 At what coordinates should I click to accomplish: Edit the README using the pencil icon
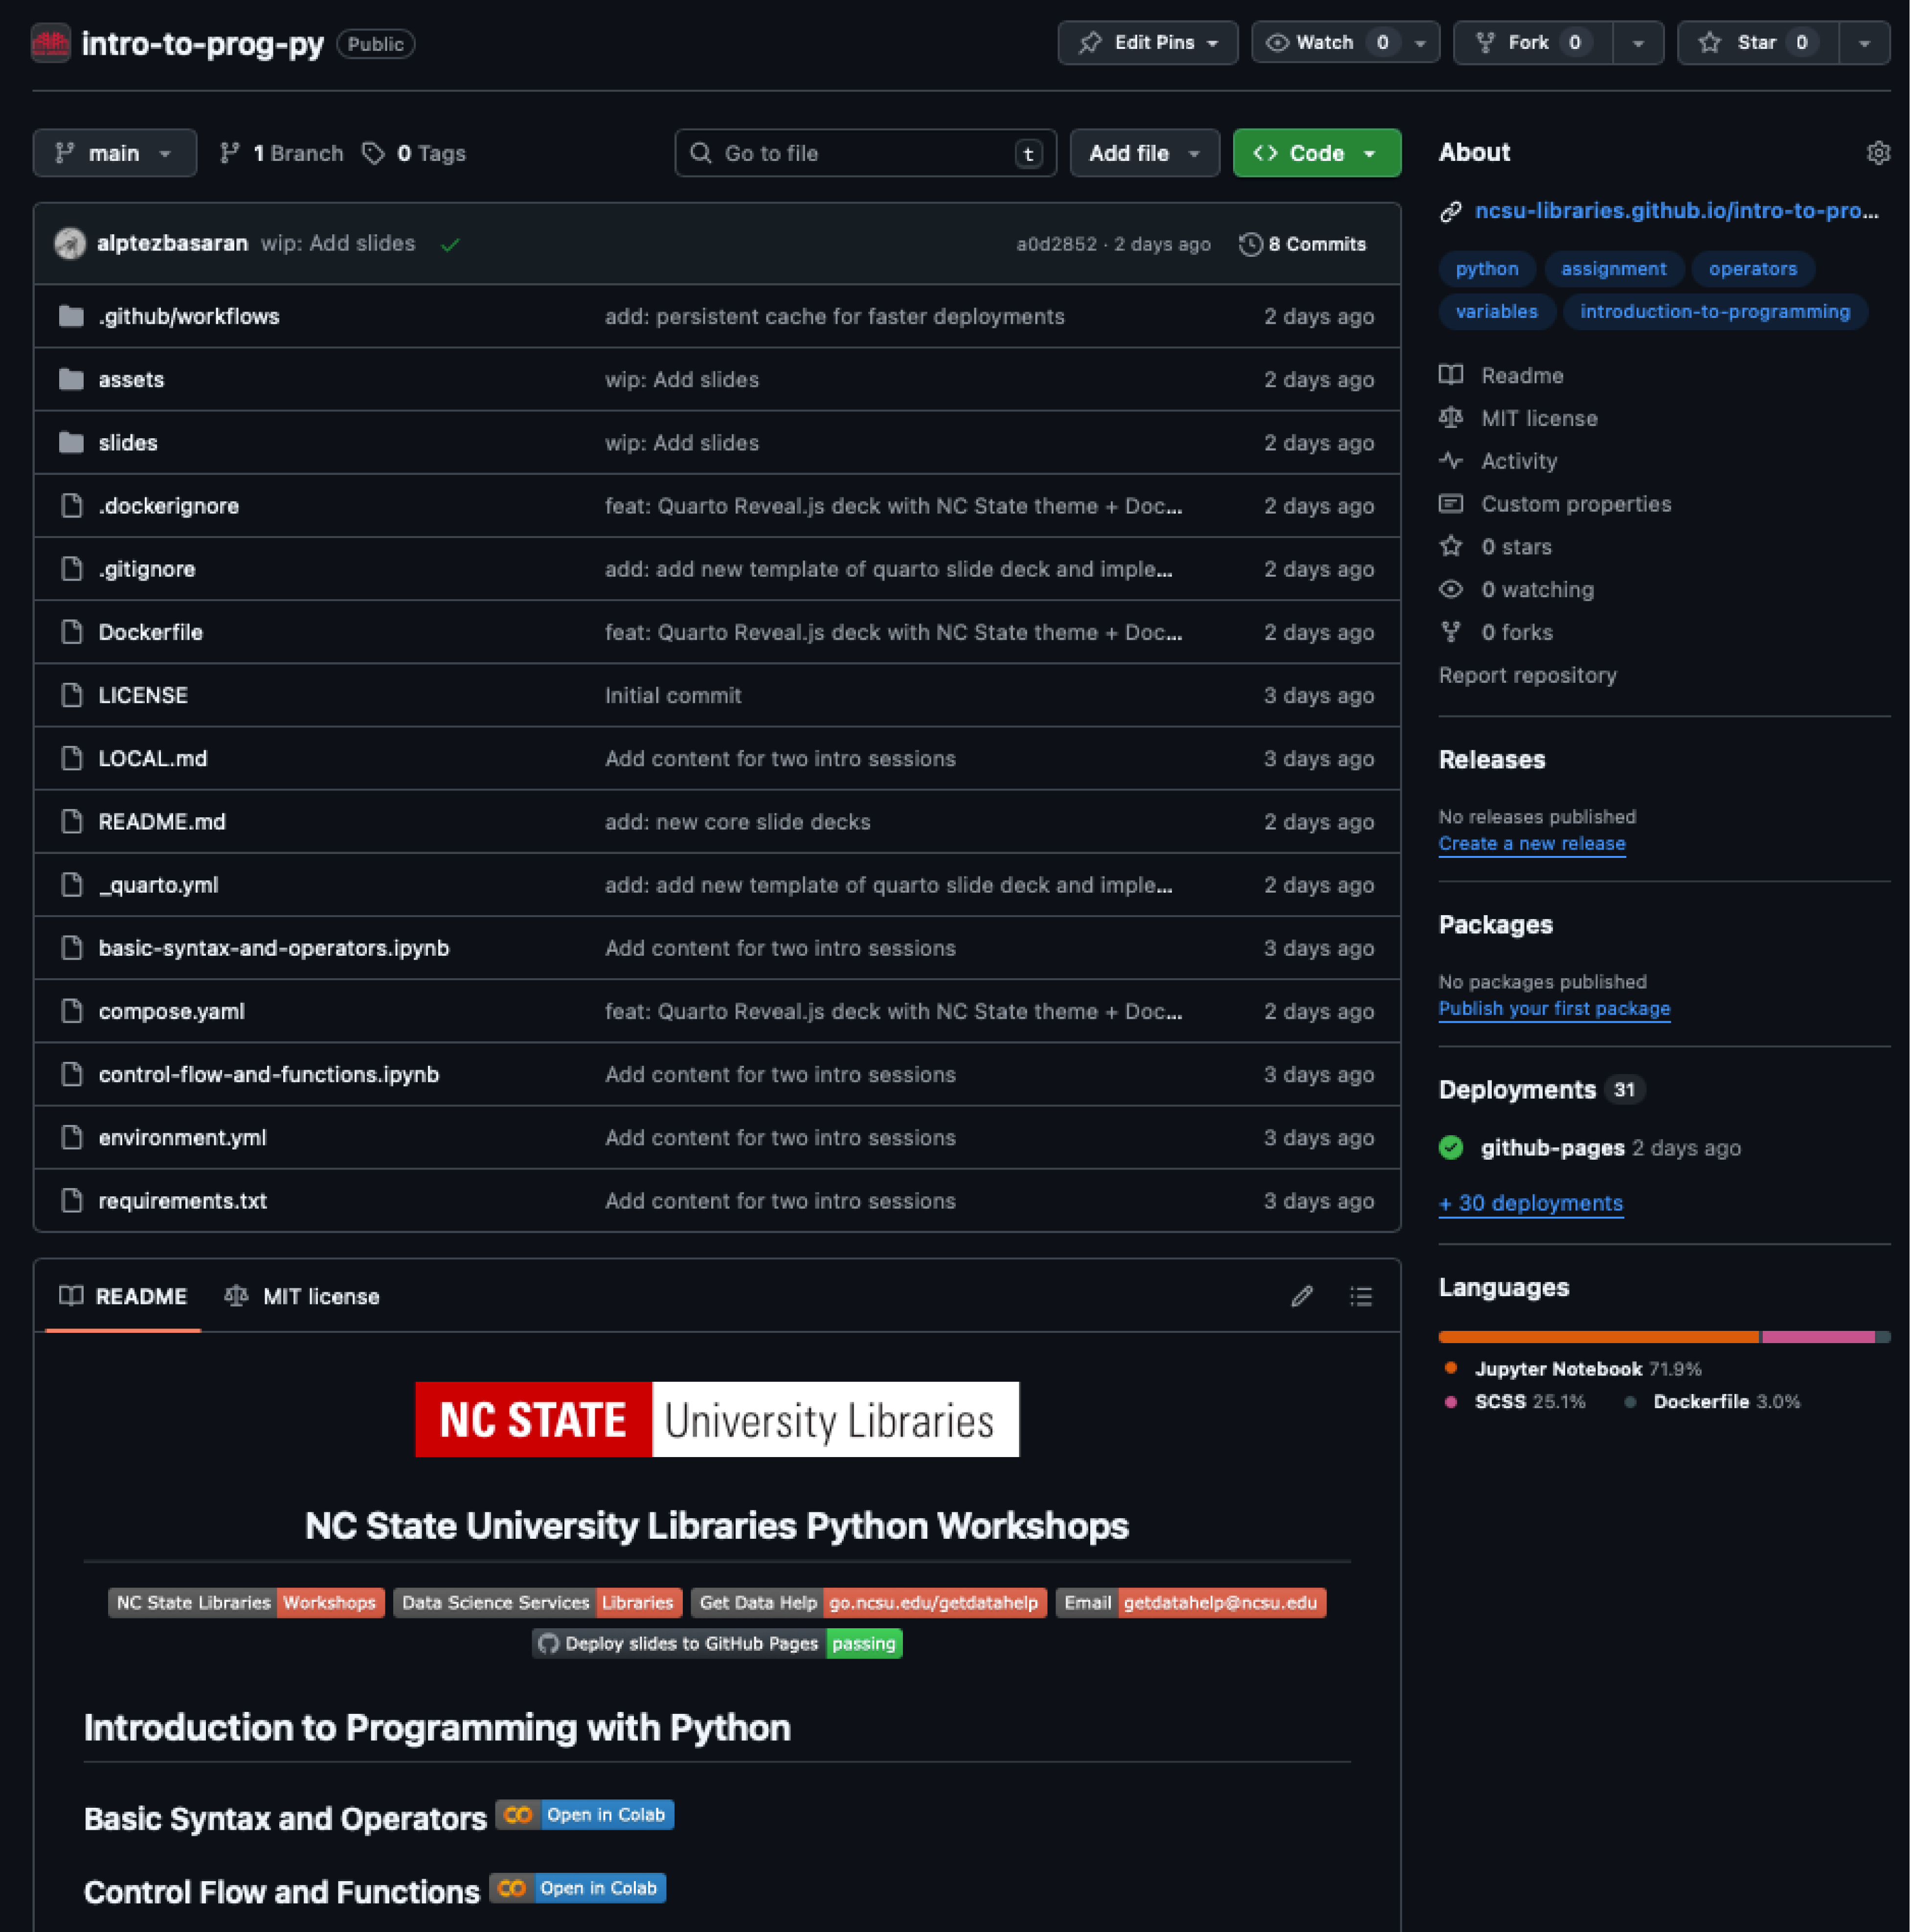pos(1301,1296)
